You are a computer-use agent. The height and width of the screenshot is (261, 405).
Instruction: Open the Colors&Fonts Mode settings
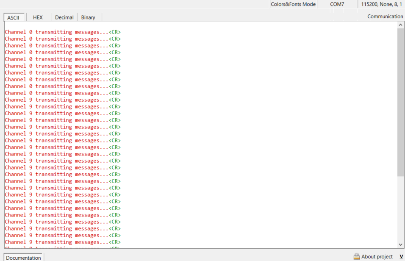[x=293, y=4]
